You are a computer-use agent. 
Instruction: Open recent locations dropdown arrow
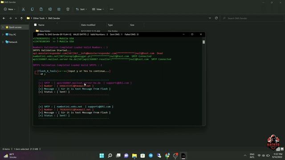pos(16,18)
